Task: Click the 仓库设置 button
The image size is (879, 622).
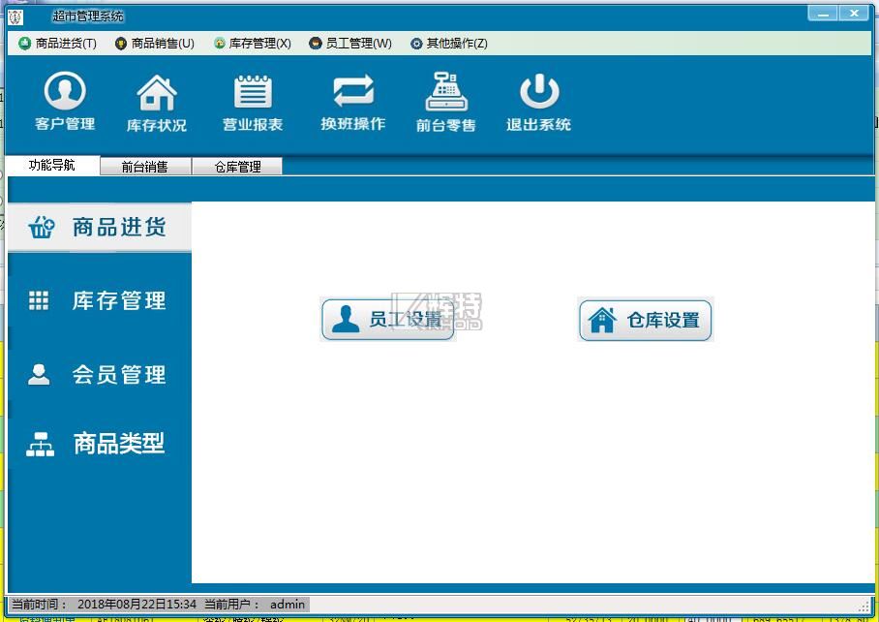Action: pyautogui.click(x=646, y=320)
